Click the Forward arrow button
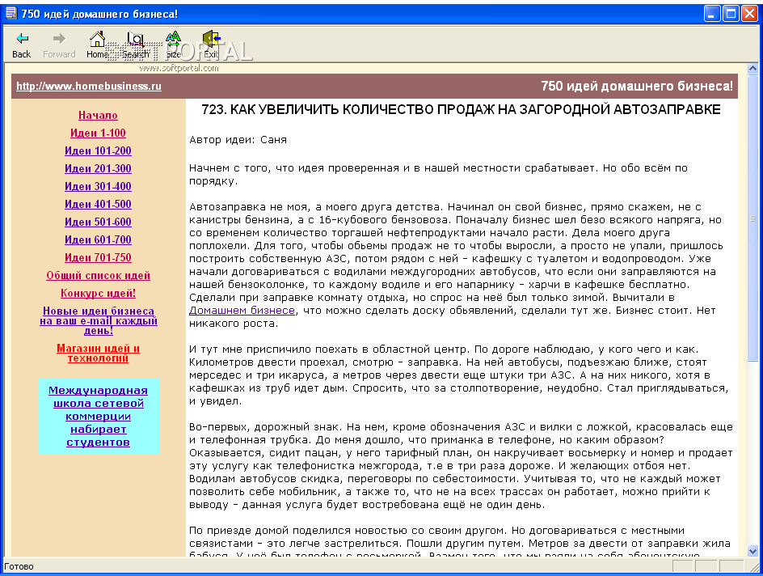The height and width of the screenshot is (576, 763). (x=59, y=44)
